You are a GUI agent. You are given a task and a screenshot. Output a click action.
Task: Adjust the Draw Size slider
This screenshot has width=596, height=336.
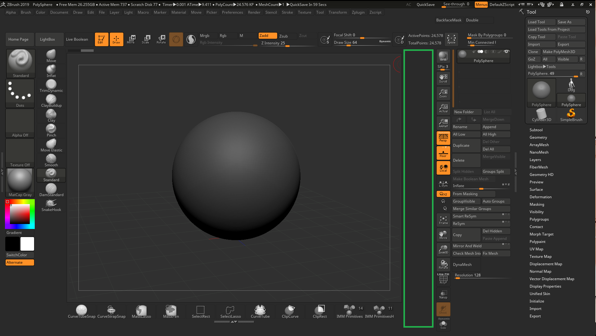(362, 43)
